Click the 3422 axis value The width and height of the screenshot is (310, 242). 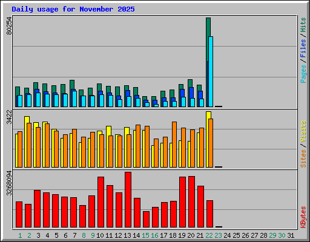[9, 117]
